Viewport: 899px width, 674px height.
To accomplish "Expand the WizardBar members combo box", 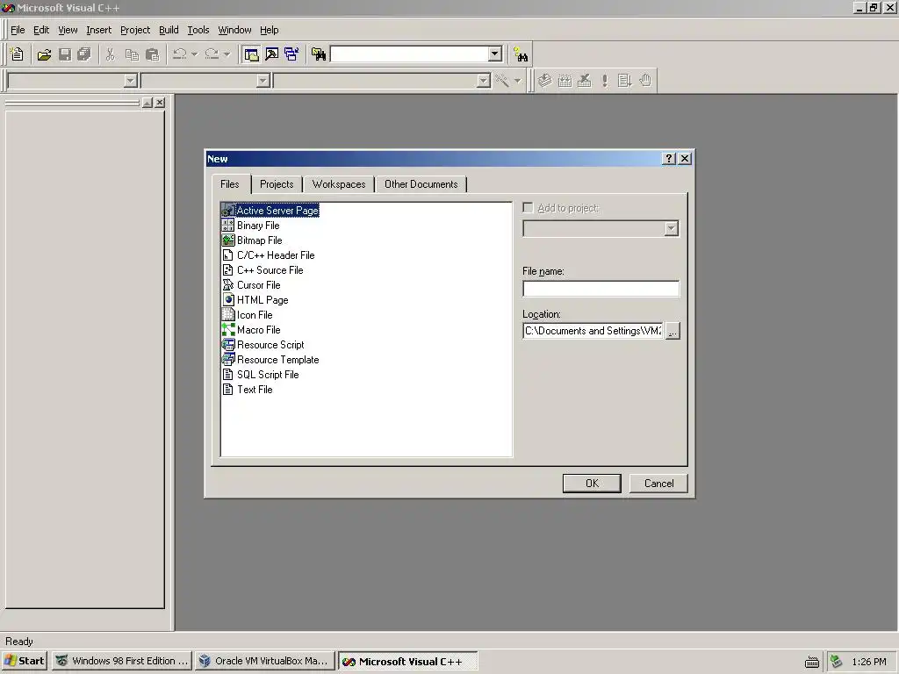I will point(484,81).
